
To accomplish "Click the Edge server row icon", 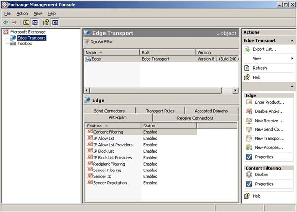I will [x=88, y=59].
